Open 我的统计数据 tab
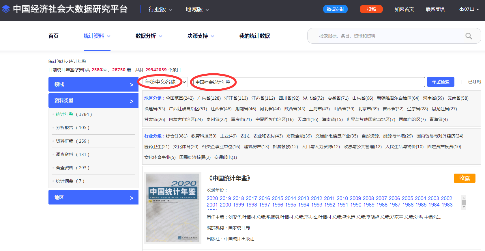The image size is (485, 251). click(254, 36)
